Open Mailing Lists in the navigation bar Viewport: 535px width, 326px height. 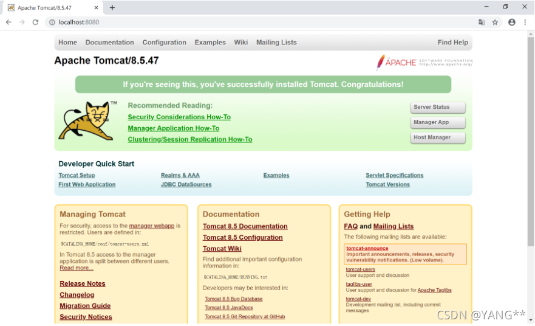276,43
